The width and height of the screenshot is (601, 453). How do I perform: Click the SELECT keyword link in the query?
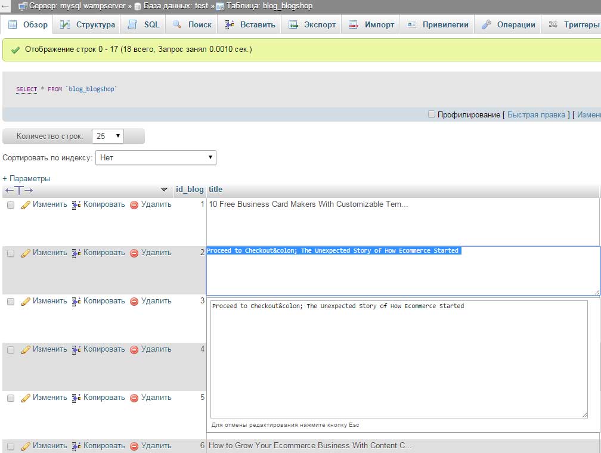pyautogui.click(x=26, y=89)
